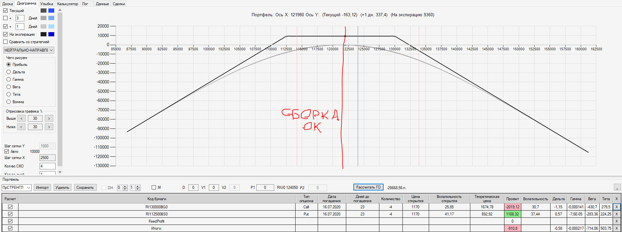Click the Выше value field

[x=35, y=118]
